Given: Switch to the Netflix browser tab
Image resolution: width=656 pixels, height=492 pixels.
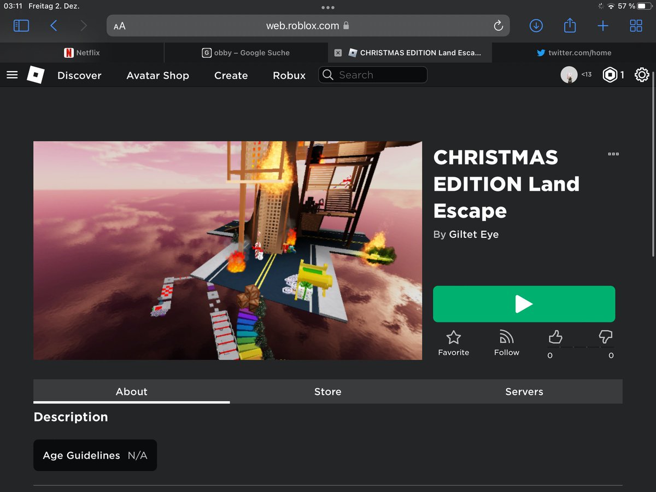Looking at the screenshot, I should (82, 53).
